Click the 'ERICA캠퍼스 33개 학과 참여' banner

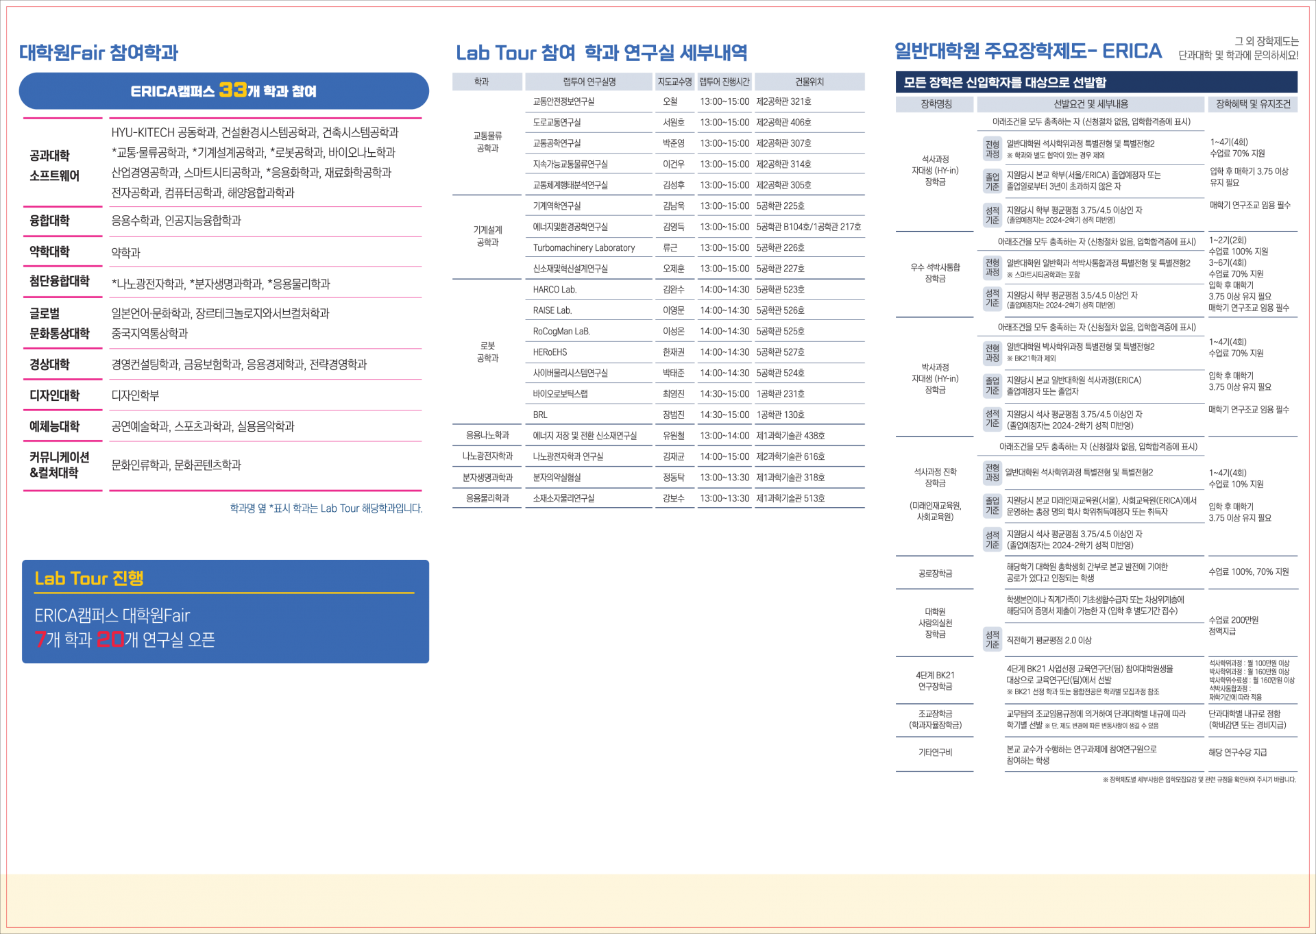tap(224, 91)
